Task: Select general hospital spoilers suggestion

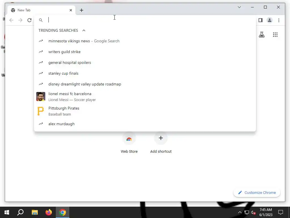Action: 145,62
